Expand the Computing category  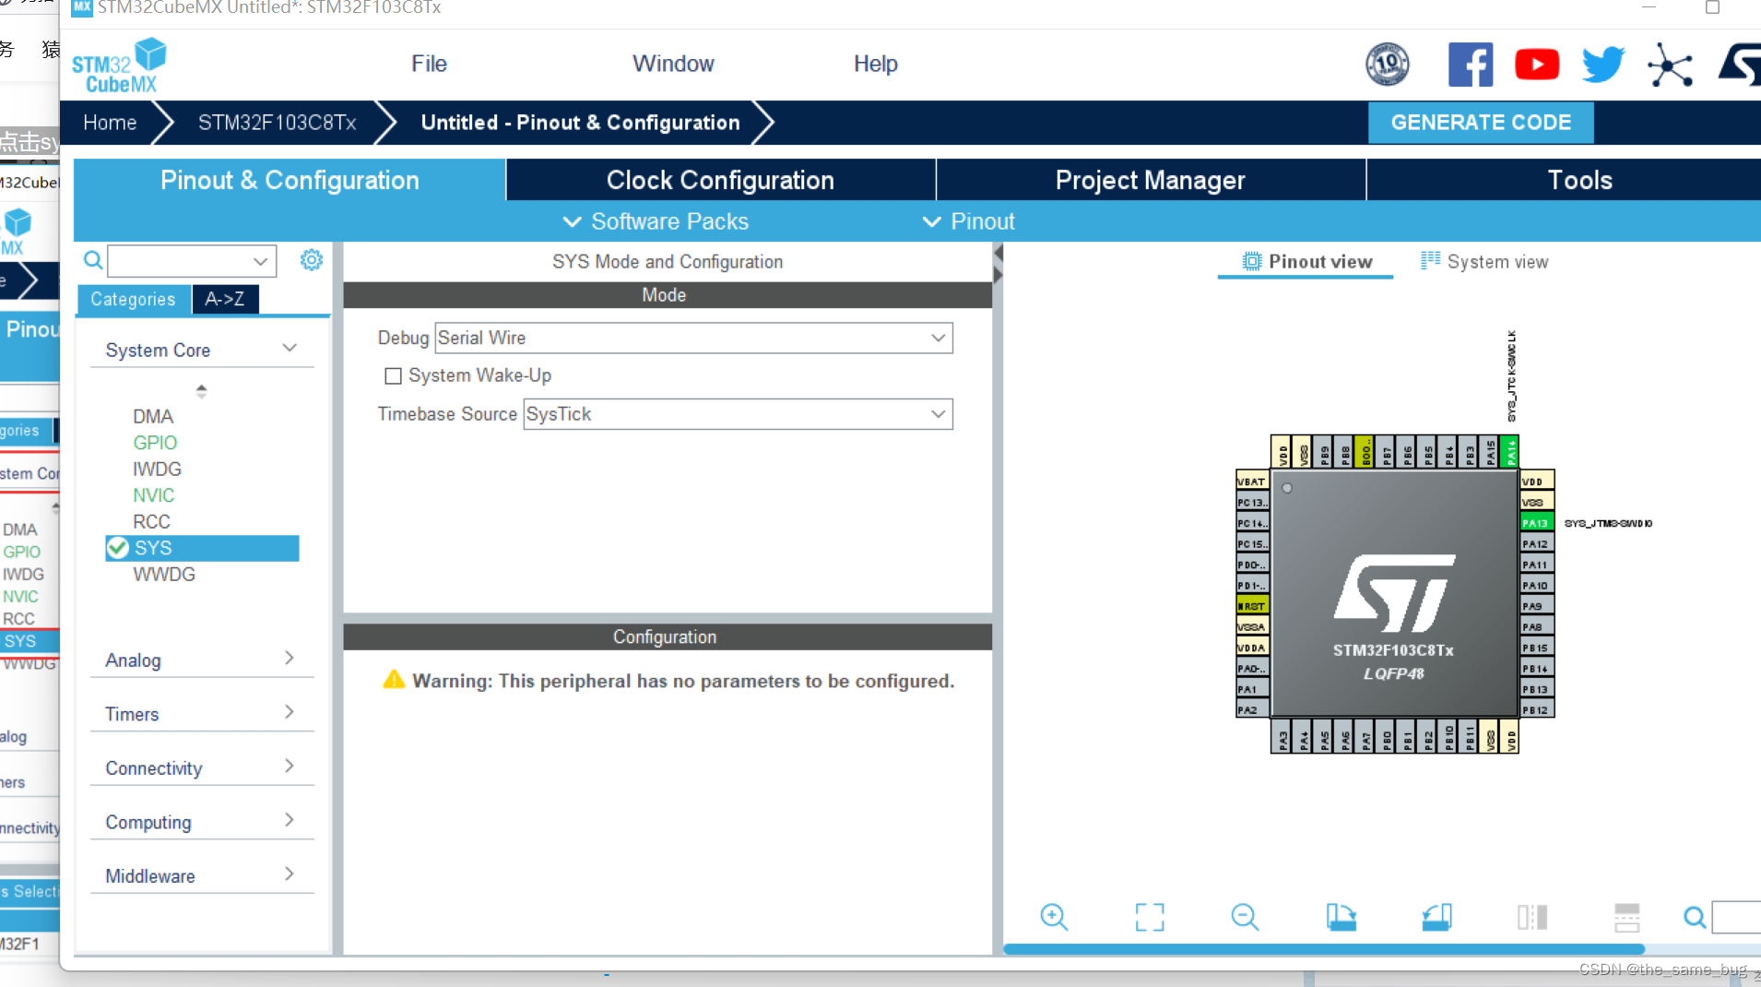[x=201, y=822]
